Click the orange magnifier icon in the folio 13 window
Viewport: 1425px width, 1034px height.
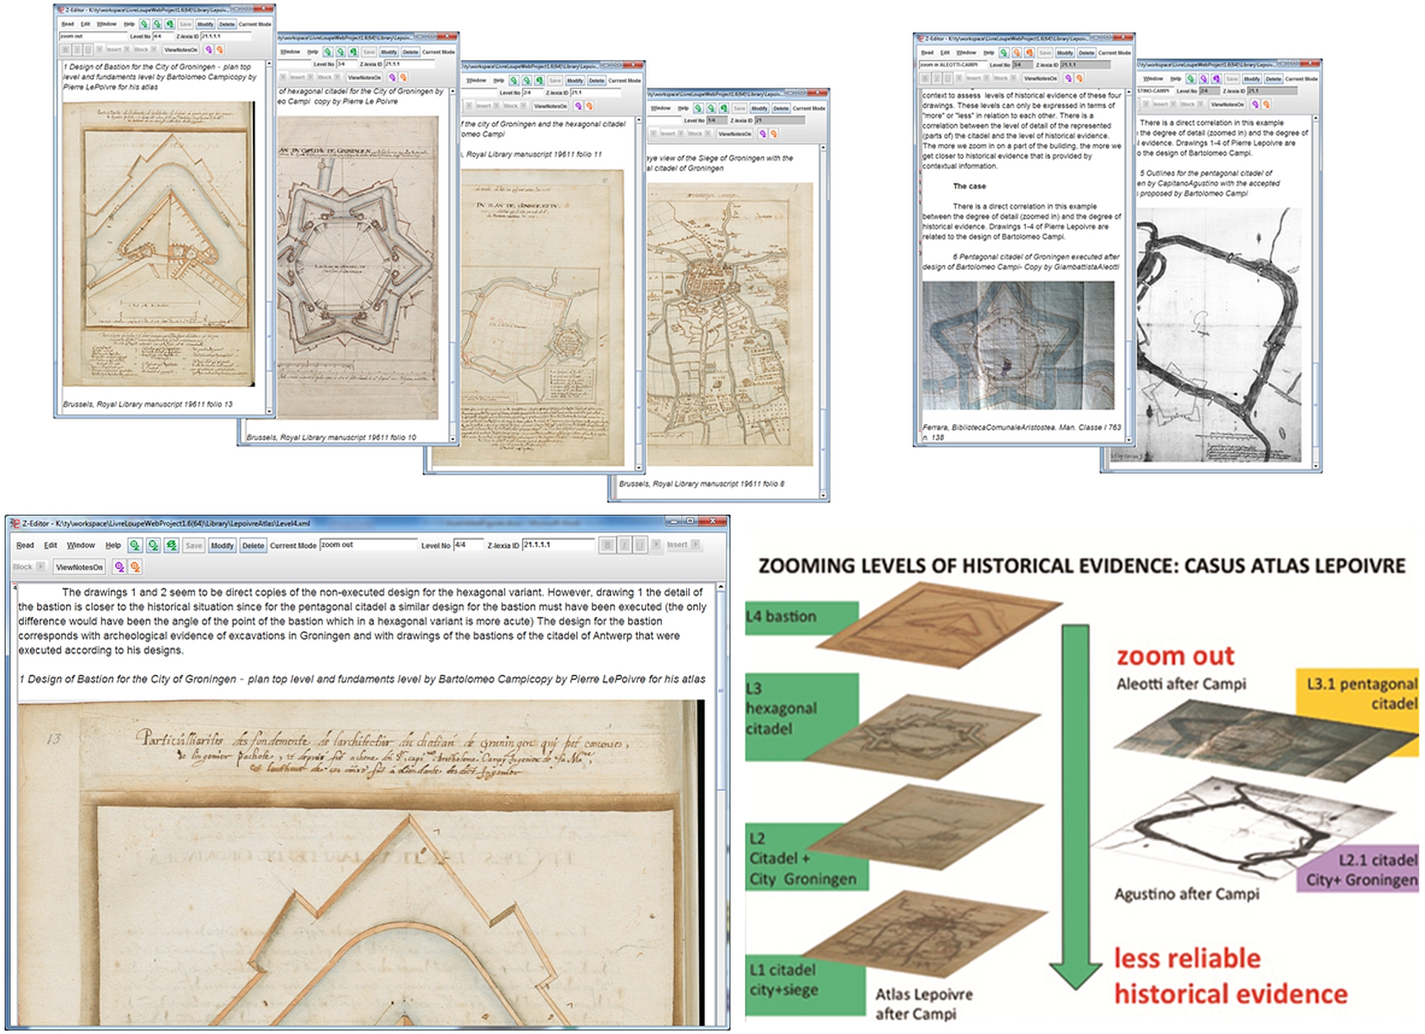[220, 50]
